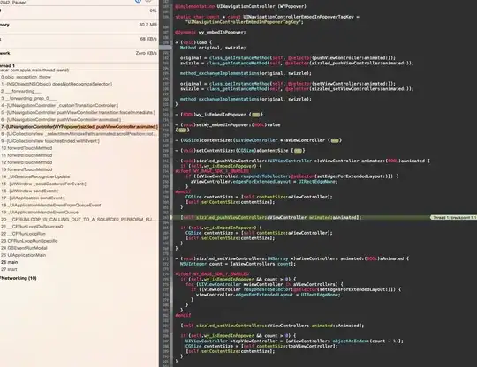Select frame 10 forwardTouchMethod

pos(26,148)
